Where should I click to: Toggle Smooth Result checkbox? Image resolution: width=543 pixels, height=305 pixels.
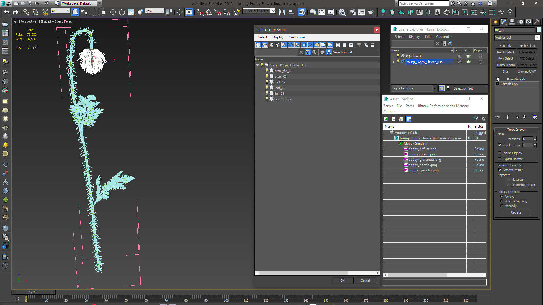click(x=500, y=170)
